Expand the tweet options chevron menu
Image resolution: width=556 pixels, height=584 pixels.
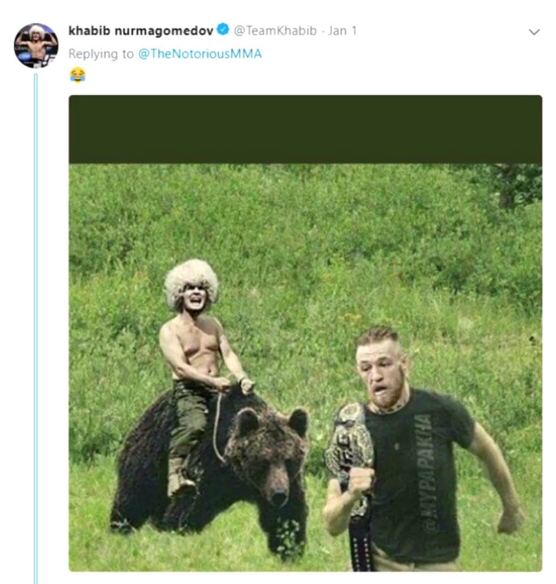pos(534,32)
